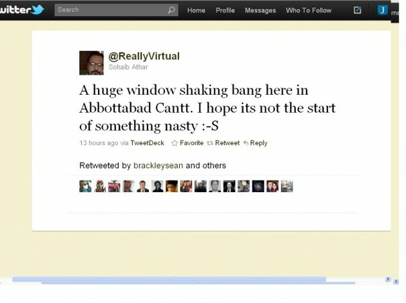Image resolution: width=406 pixels, height=303 pixels.
Task: Open Who To Follow
Action: (309, 10)
